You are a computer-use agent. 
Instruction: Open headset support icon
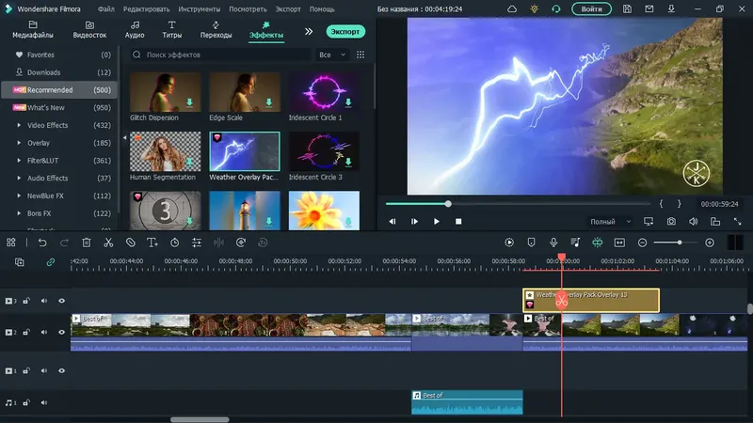[556, 8]
